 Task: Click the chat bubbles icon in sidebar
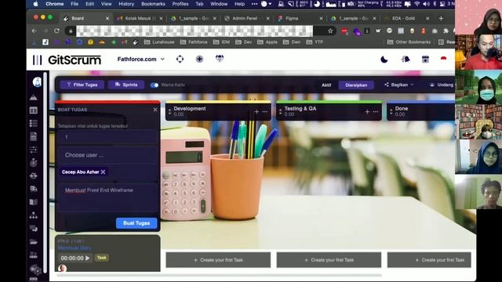(33, 228)
